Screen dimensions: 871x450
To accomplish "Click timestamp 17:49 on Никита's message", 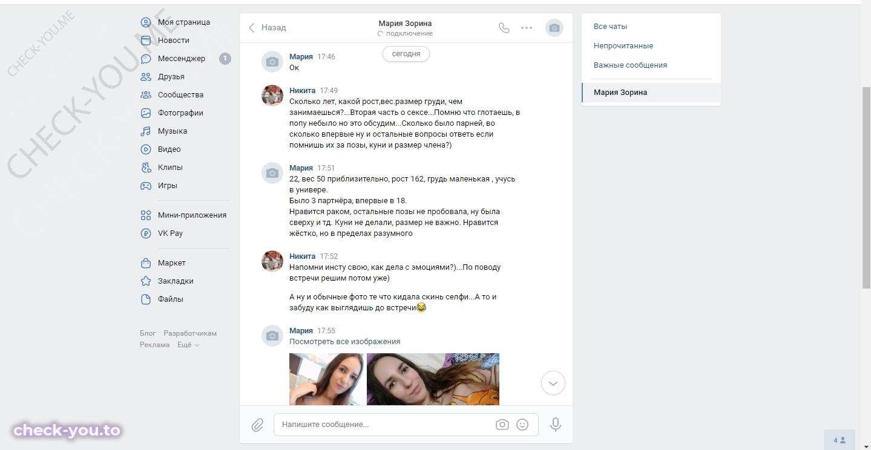I will coord(329,91).
